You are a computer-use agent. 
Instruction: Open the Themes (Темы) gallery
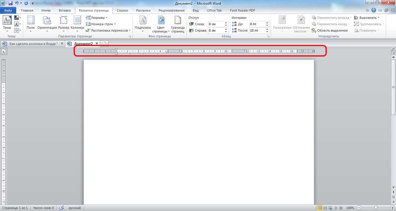(7, 24)
